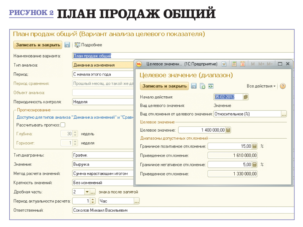The height and width of the screenshot is (227, 303).
Task: Click the M- memory button
Action: click(270, 64)
